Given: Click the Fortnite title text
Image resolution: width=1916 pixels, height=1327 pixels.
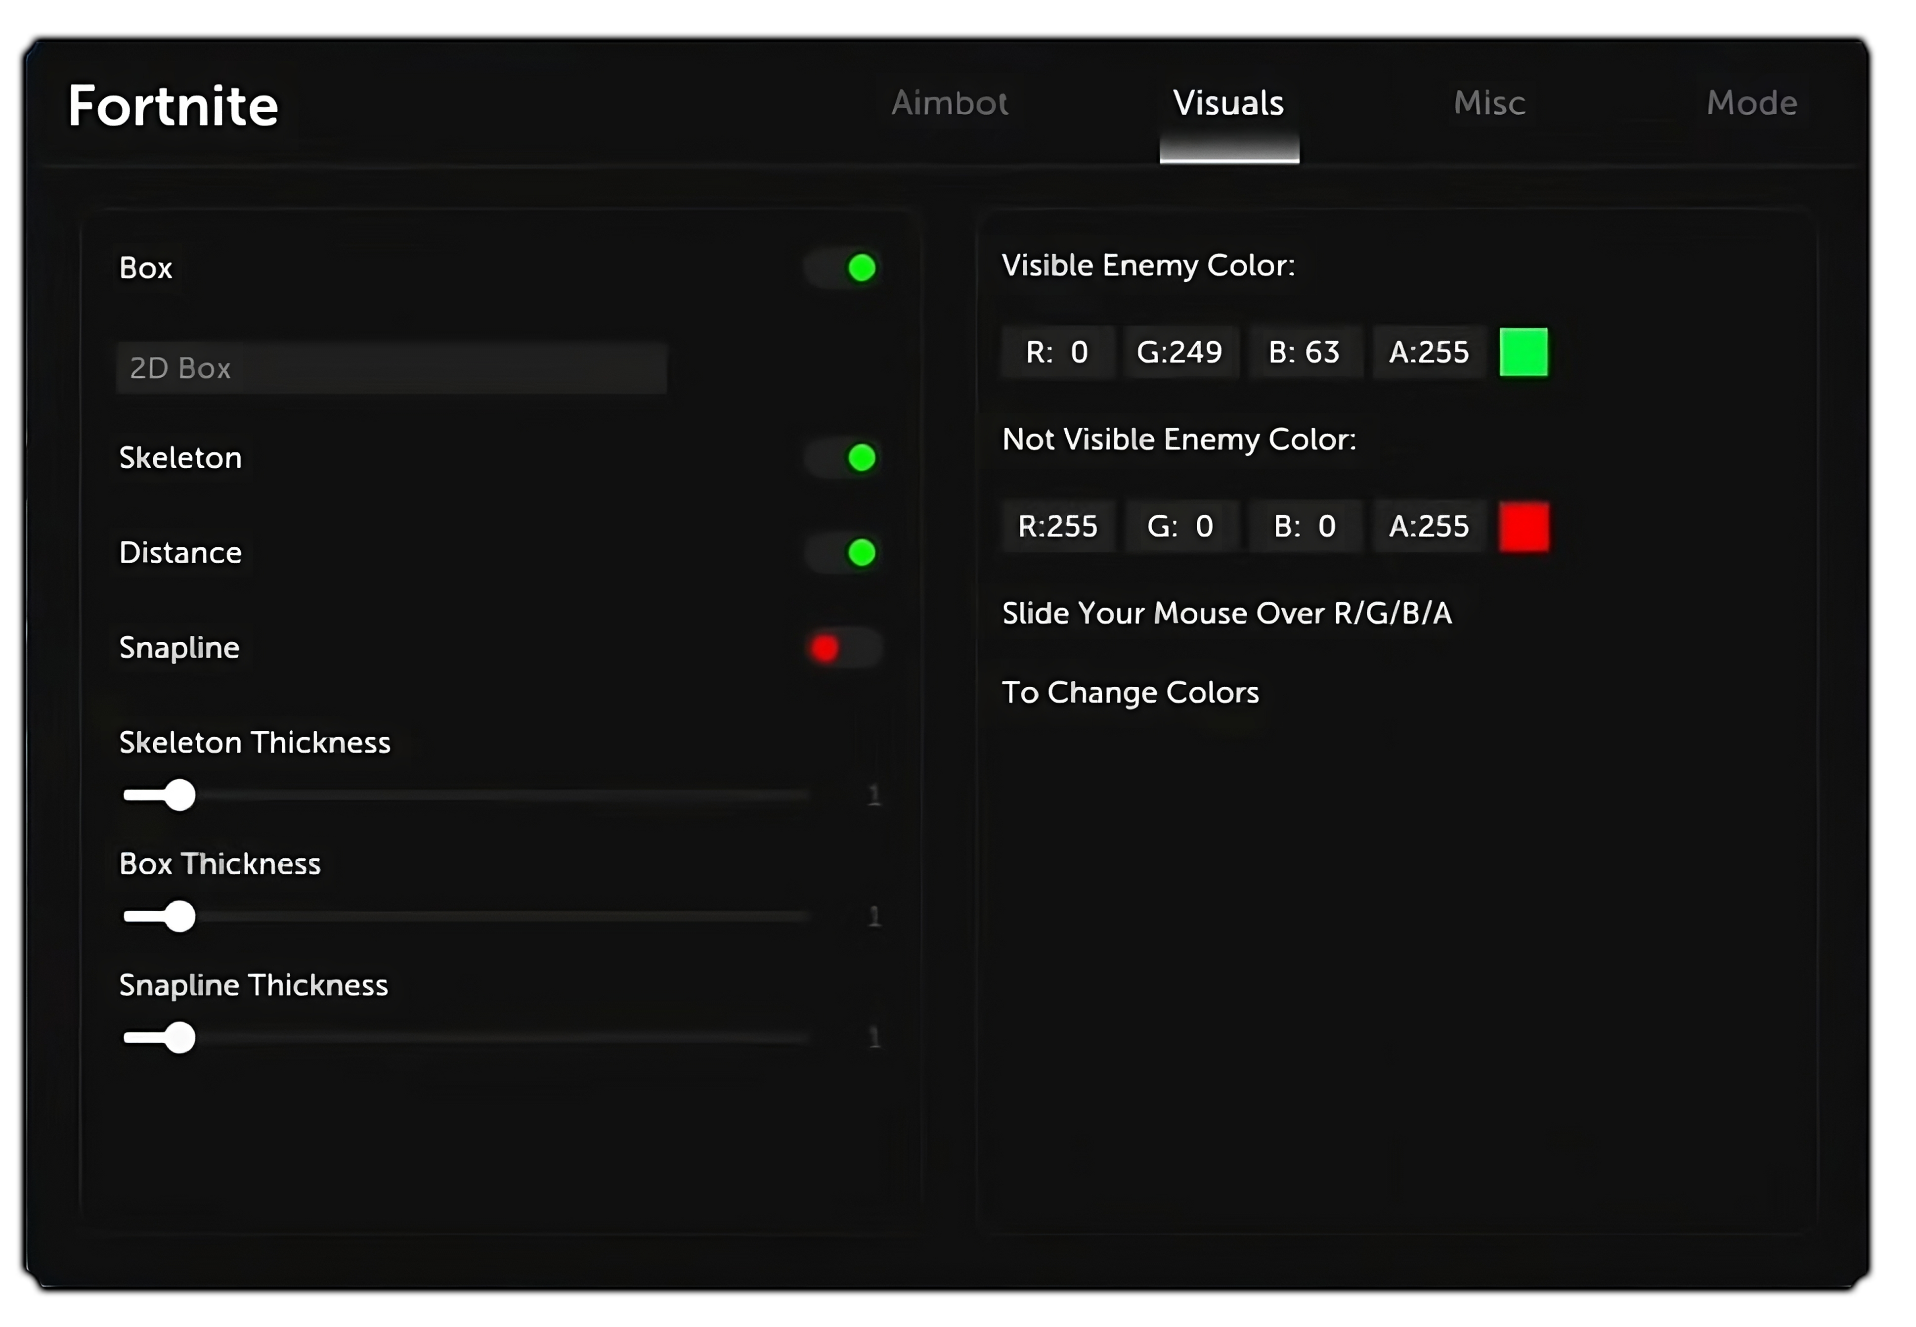Looking at the screenshot, I should (x=173, y=106).
